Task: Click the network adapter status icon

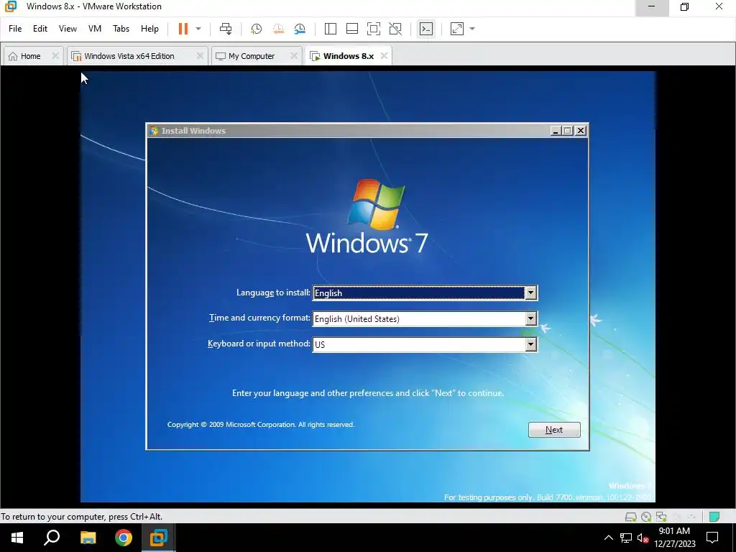Action: (x=661, y=517)
